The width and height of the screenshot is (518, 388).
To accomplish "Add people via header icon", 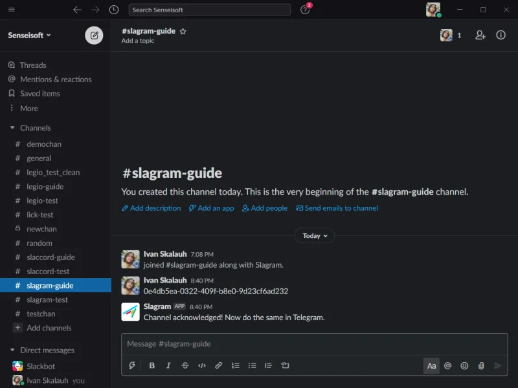I will 480,35.
